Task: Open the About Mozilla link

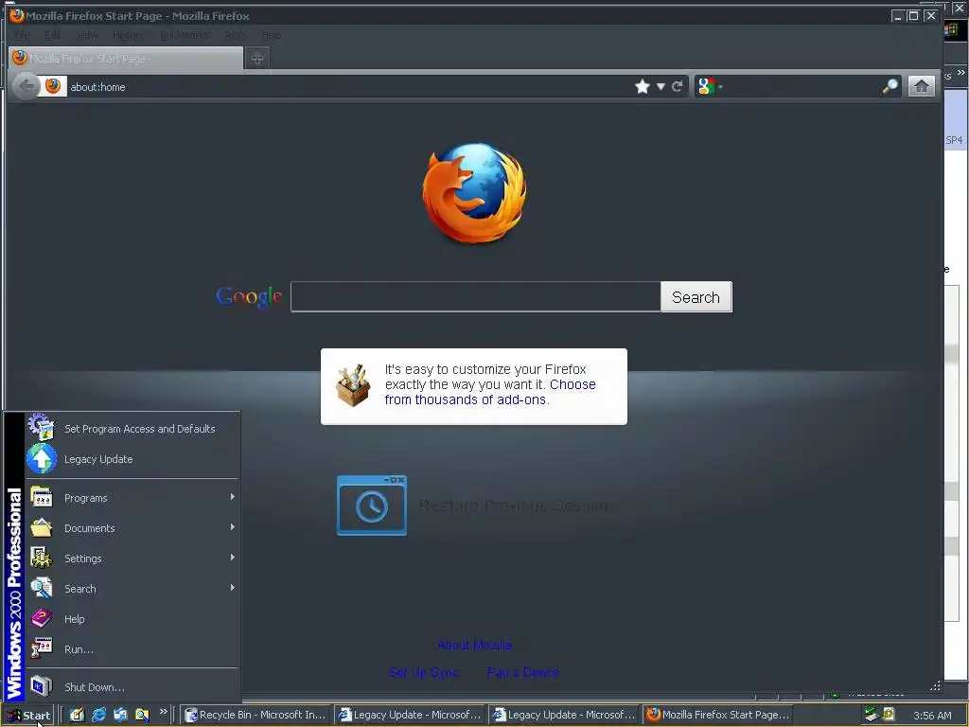Action: point(475,646)
